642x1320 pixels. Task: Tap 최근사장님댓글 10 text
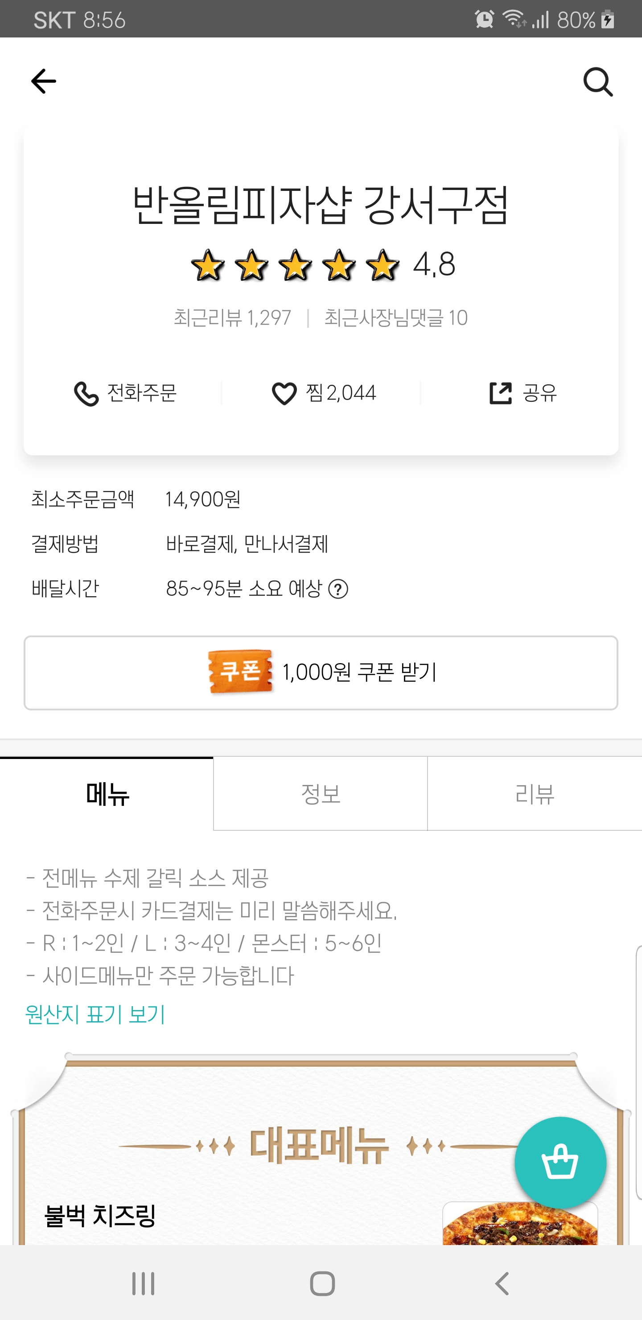pos(395,318)
